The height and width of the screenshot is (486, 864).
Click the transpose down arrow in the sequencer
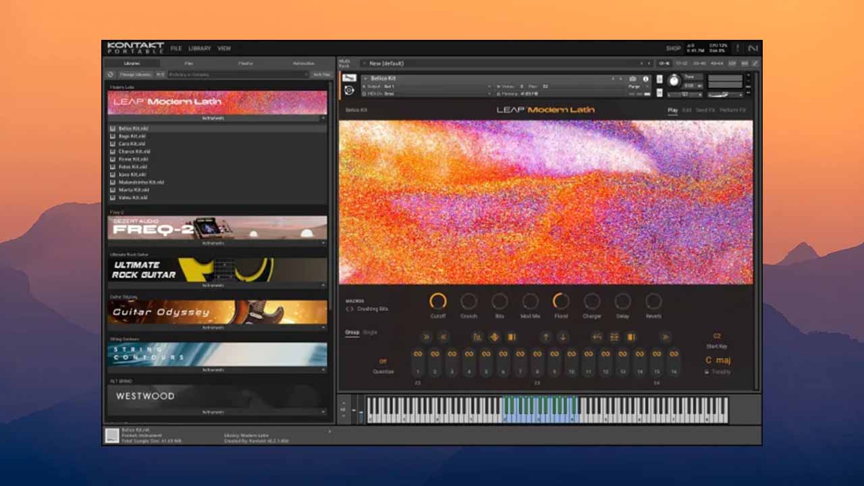coord(563,337)
